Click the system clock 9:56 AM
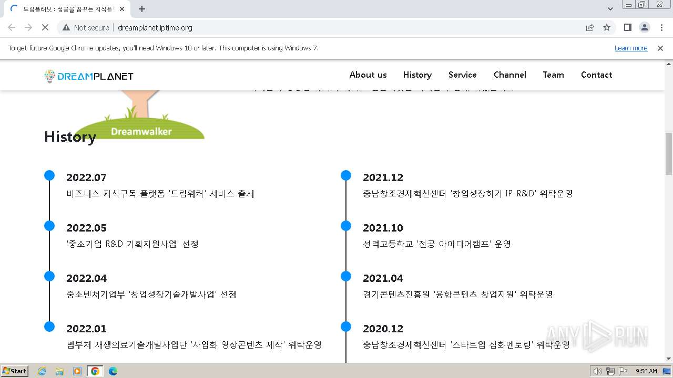 pos(646,371)
